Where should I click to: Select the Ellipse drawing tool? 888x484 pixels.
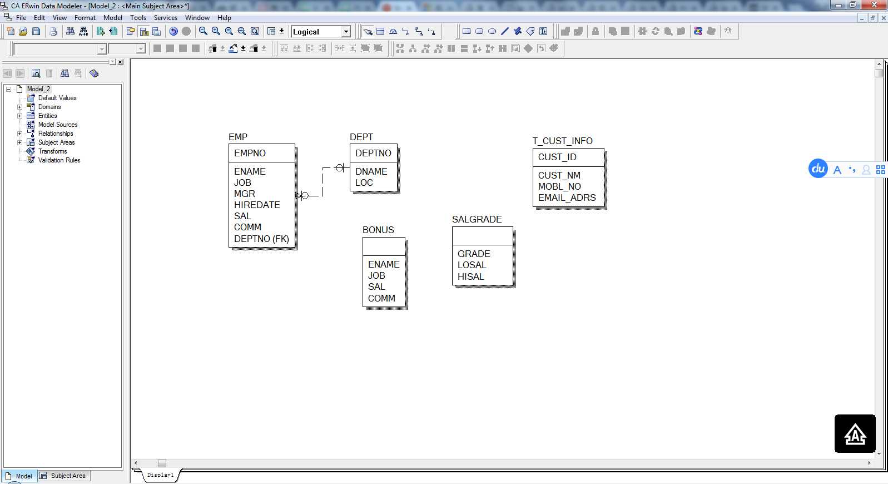(x=492, y=31)
